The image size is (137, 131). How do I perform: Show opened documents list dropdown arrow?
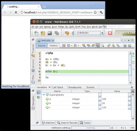[129, 40]
